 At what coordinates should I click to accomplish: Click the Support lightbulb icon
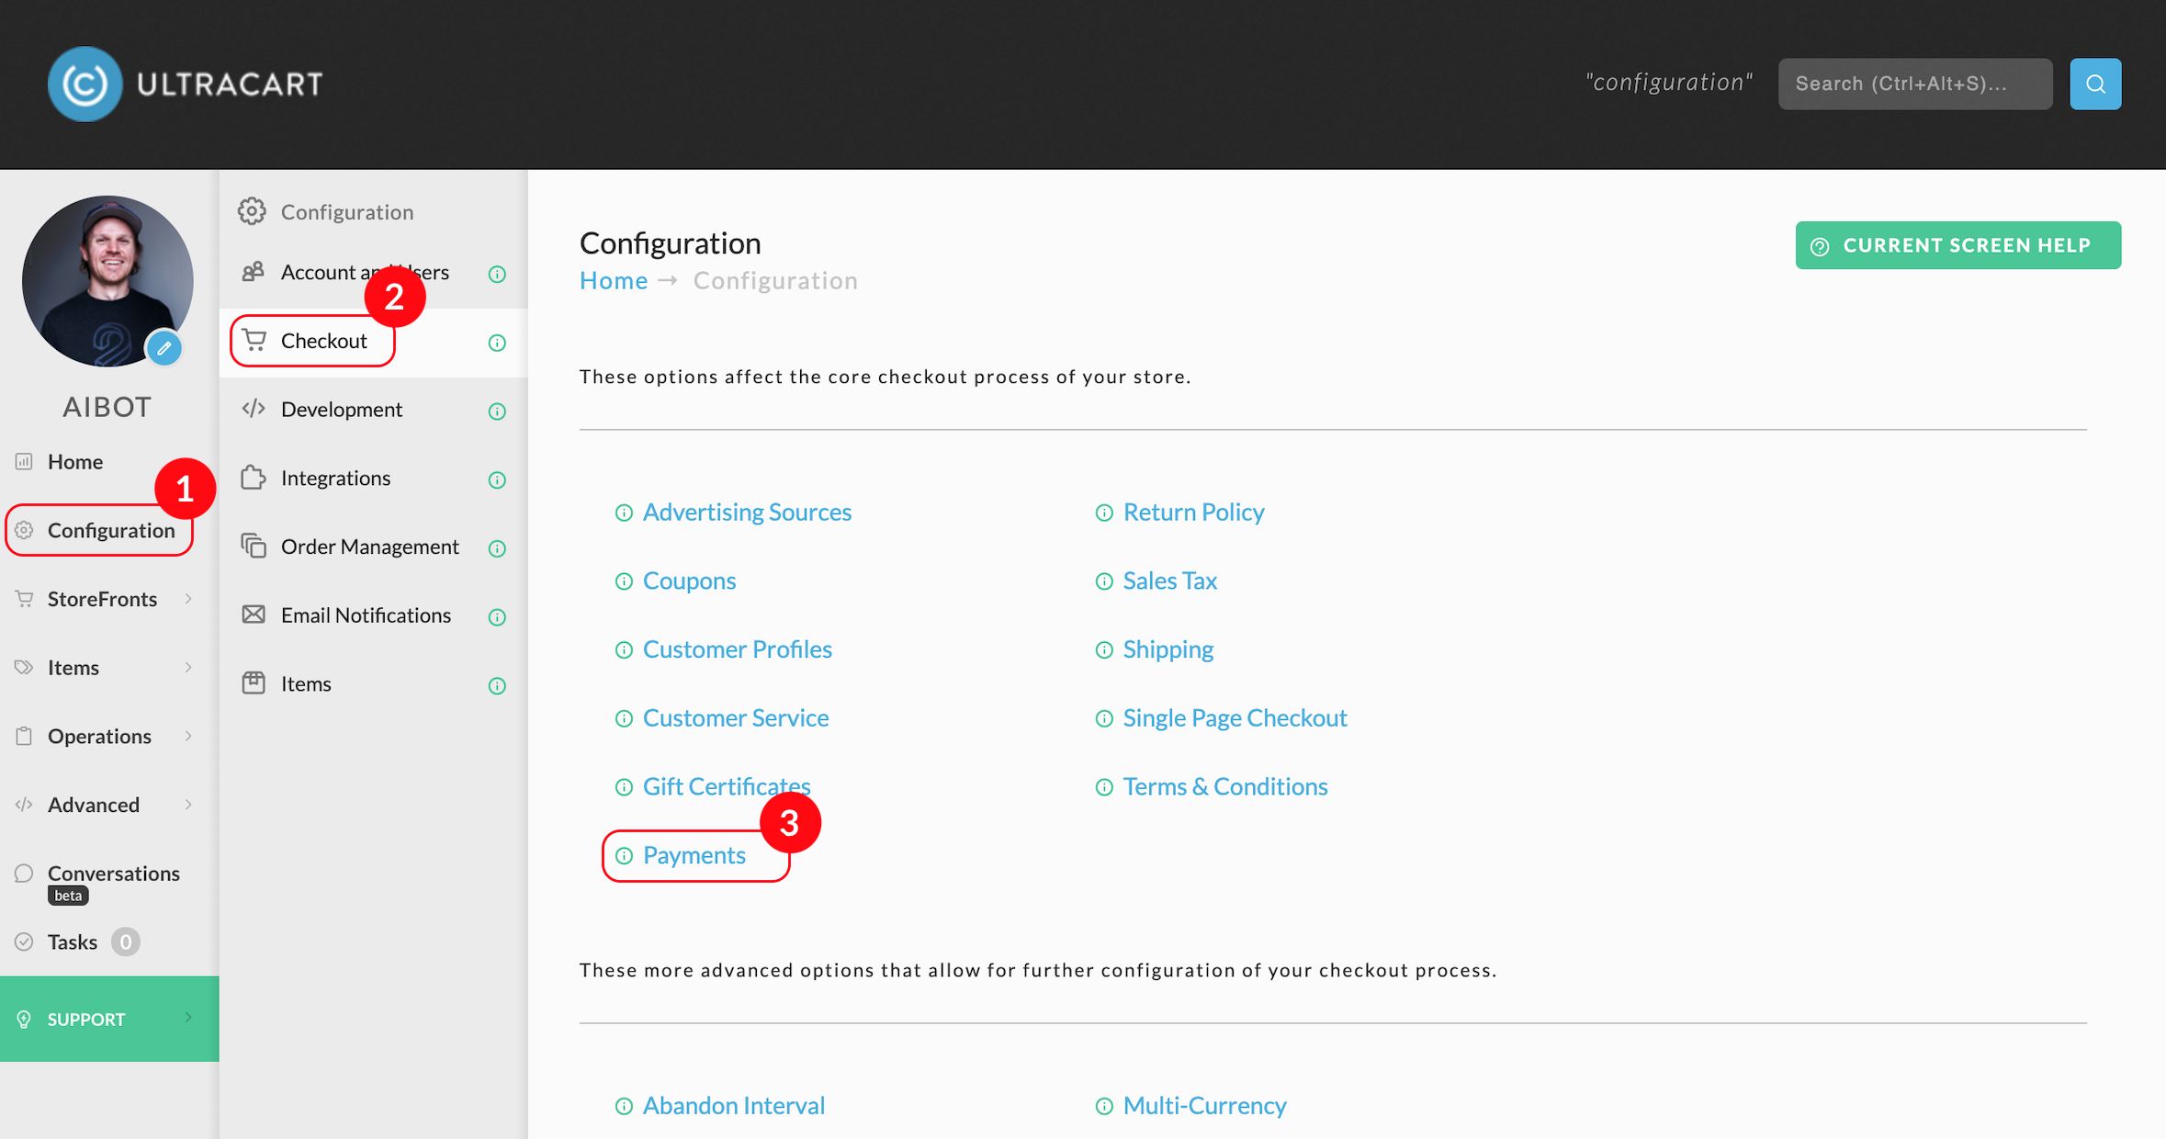pyautogui.click(x=24, y=1020)
